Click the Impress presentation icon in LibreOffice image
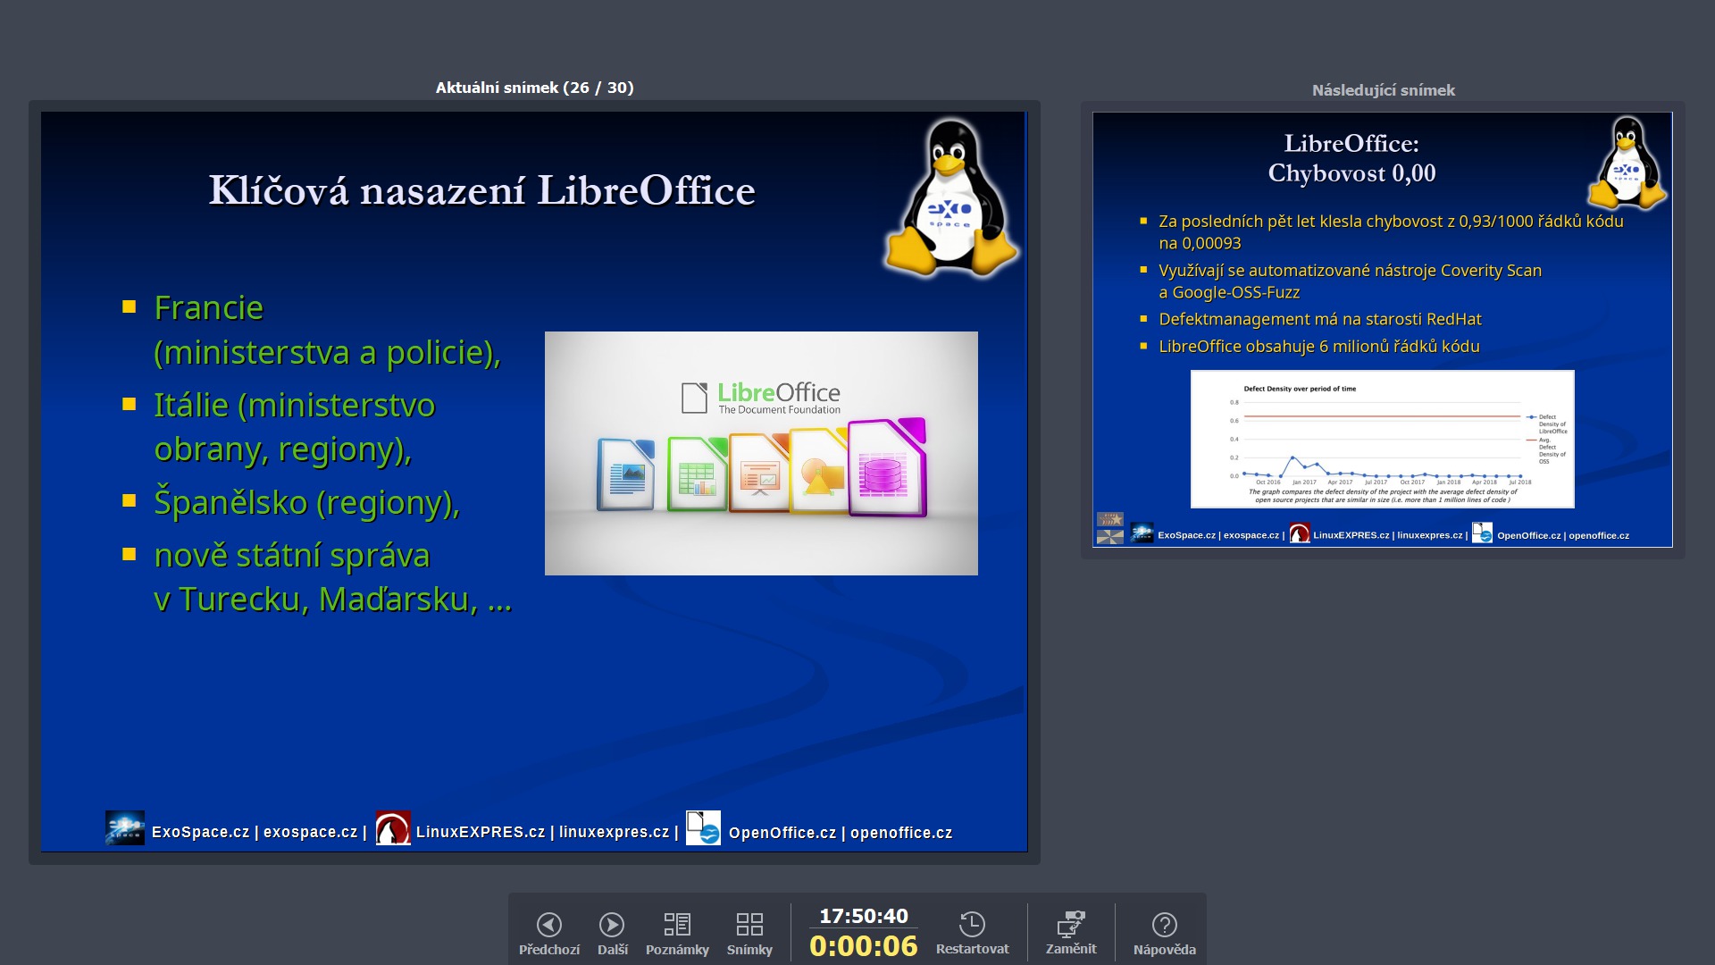 click(759, 474)
